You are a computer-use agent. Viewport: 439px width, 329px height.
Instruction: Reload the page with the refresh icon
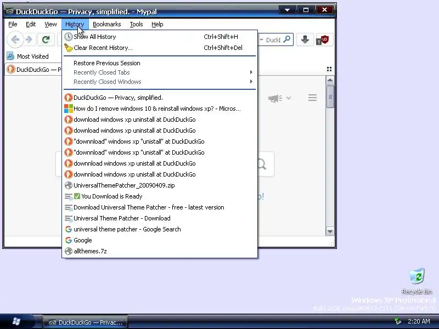46,39
